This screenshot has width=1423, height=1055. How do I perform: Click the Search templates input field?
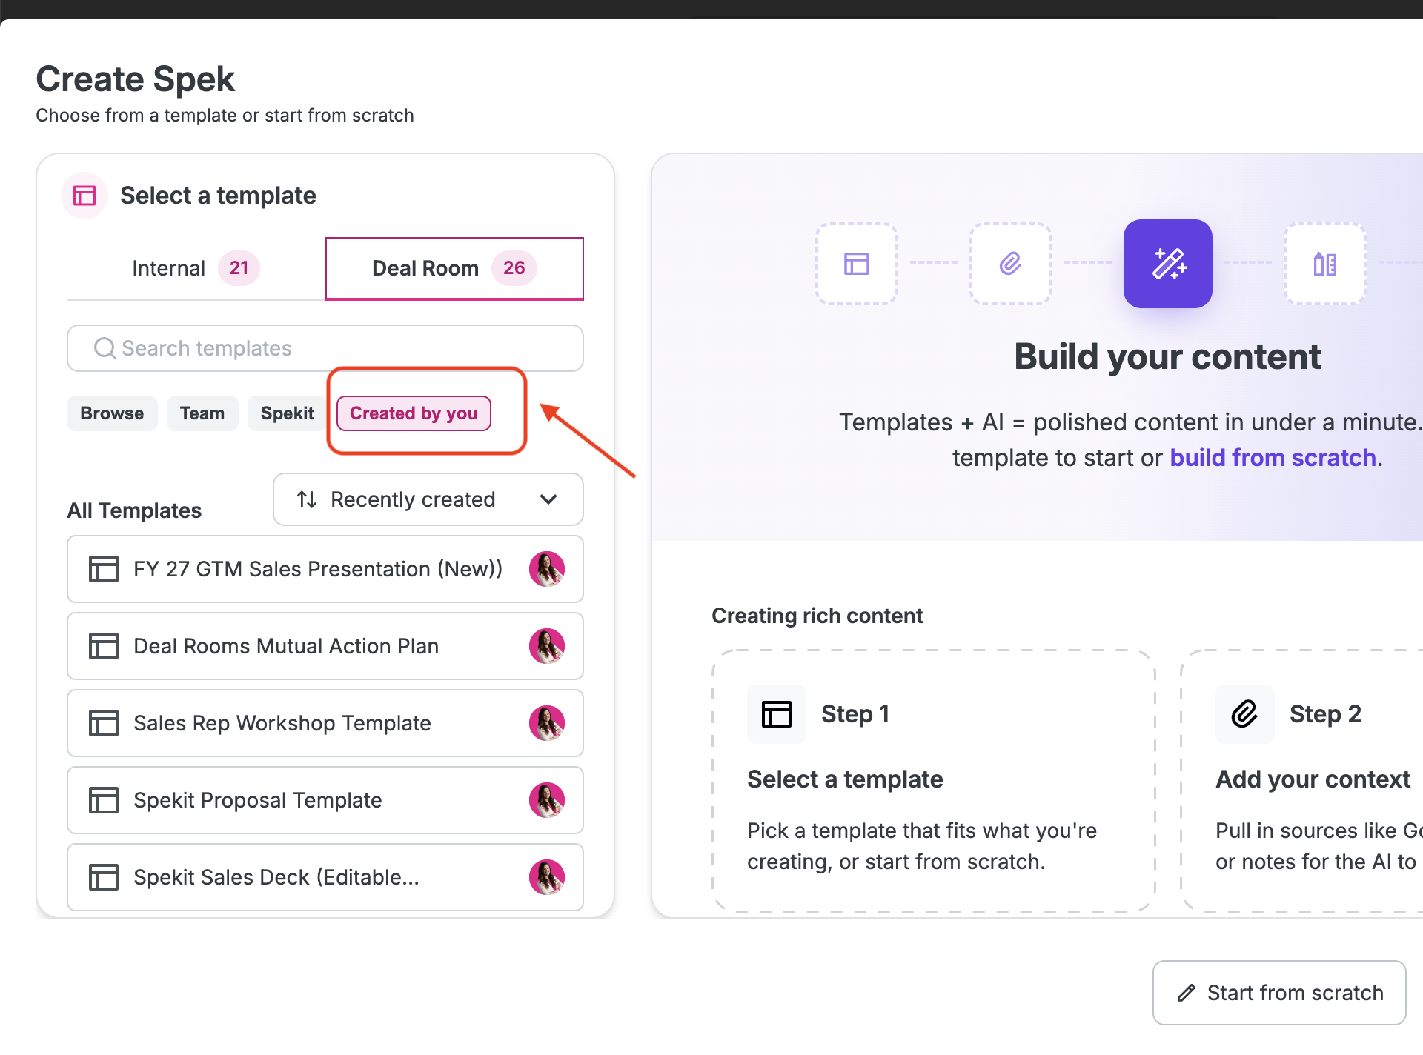click(325, 348)
